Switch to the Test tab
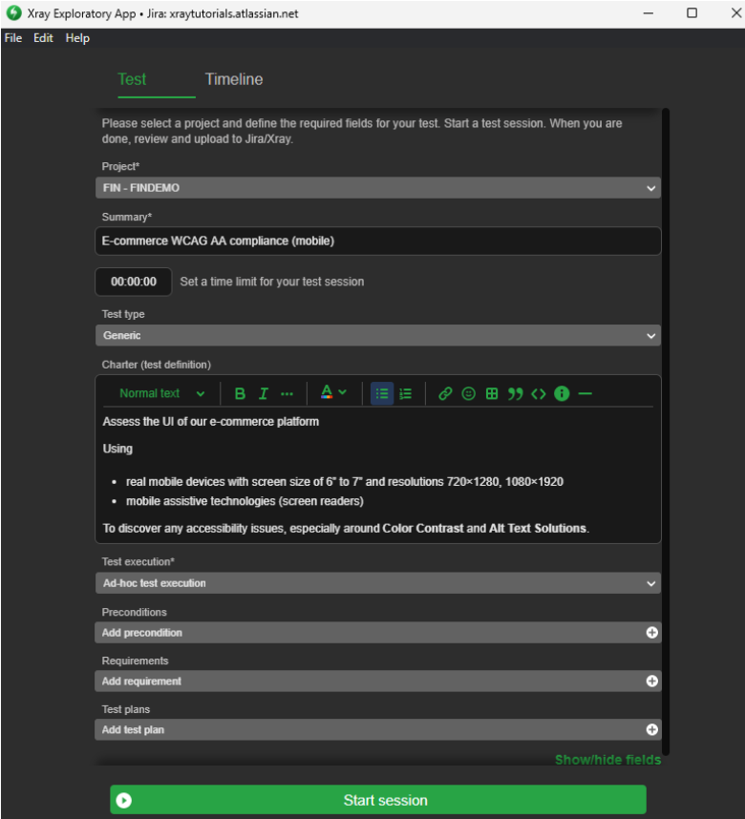Image resolution: width=745 pixels, height=819 pixels. [132, 79]
